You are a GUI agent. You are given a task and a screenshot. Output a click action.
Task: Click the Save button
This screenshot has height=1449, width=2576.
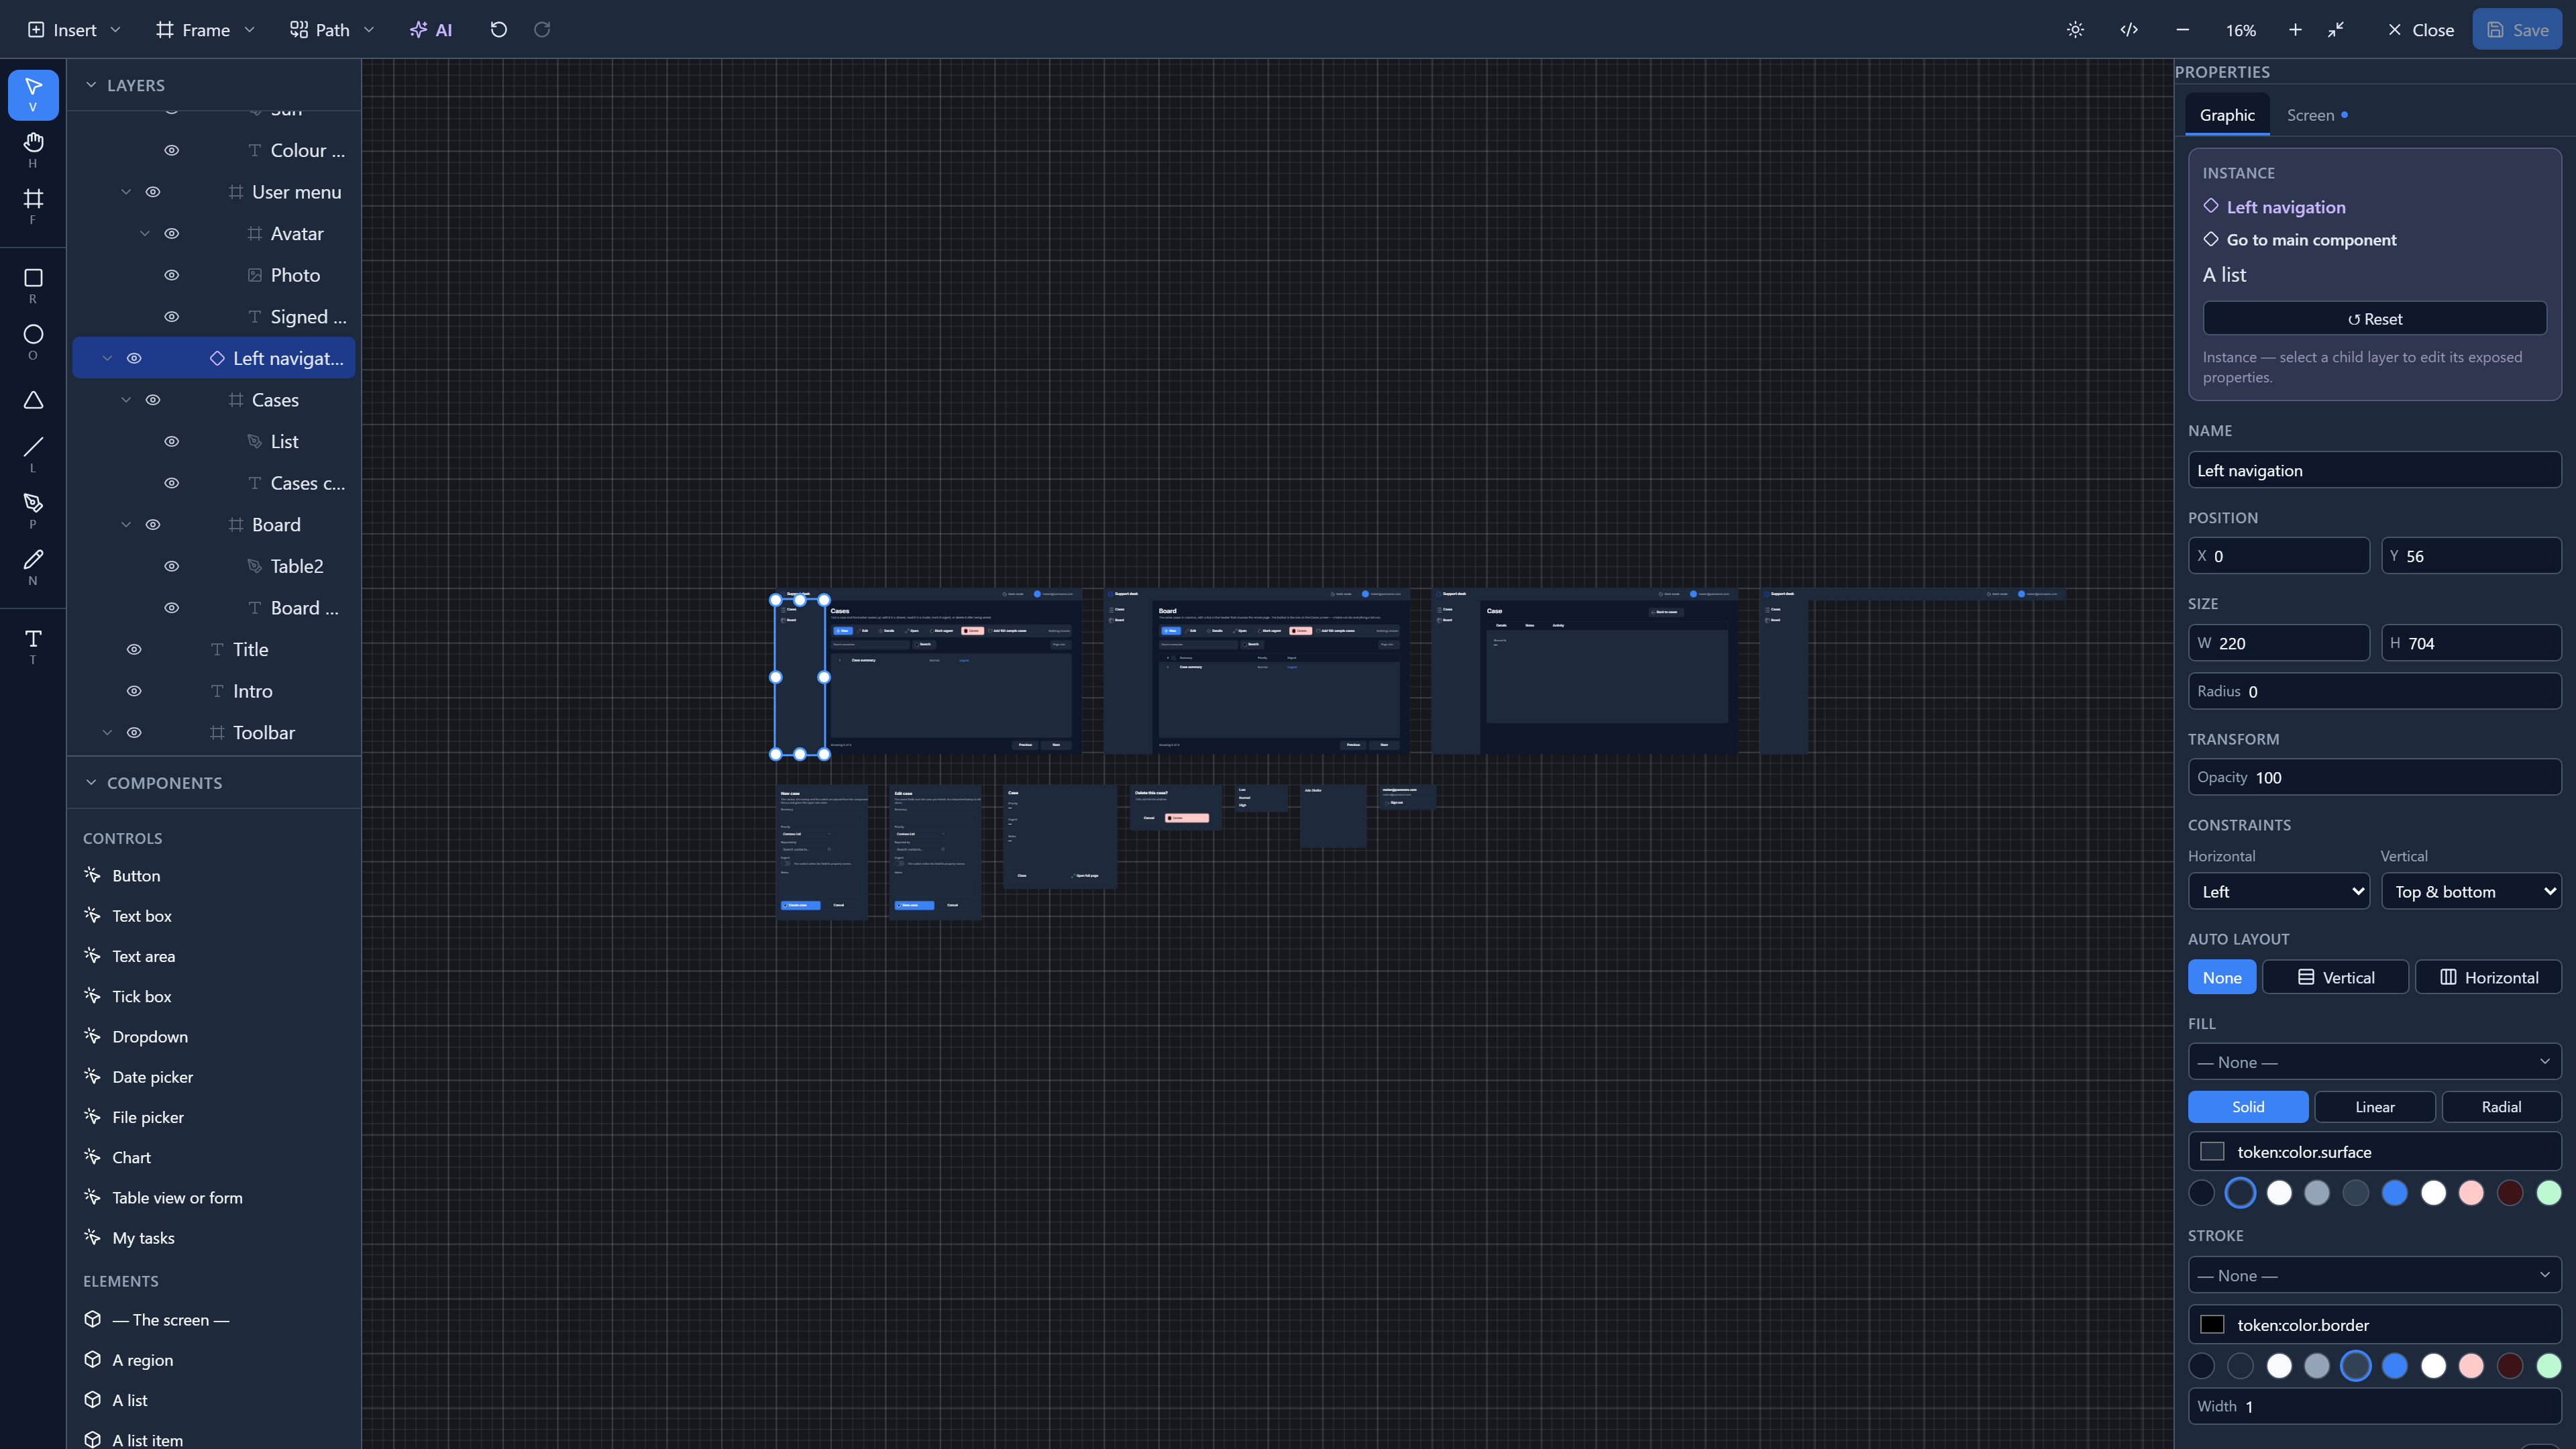click(2517, 30)
